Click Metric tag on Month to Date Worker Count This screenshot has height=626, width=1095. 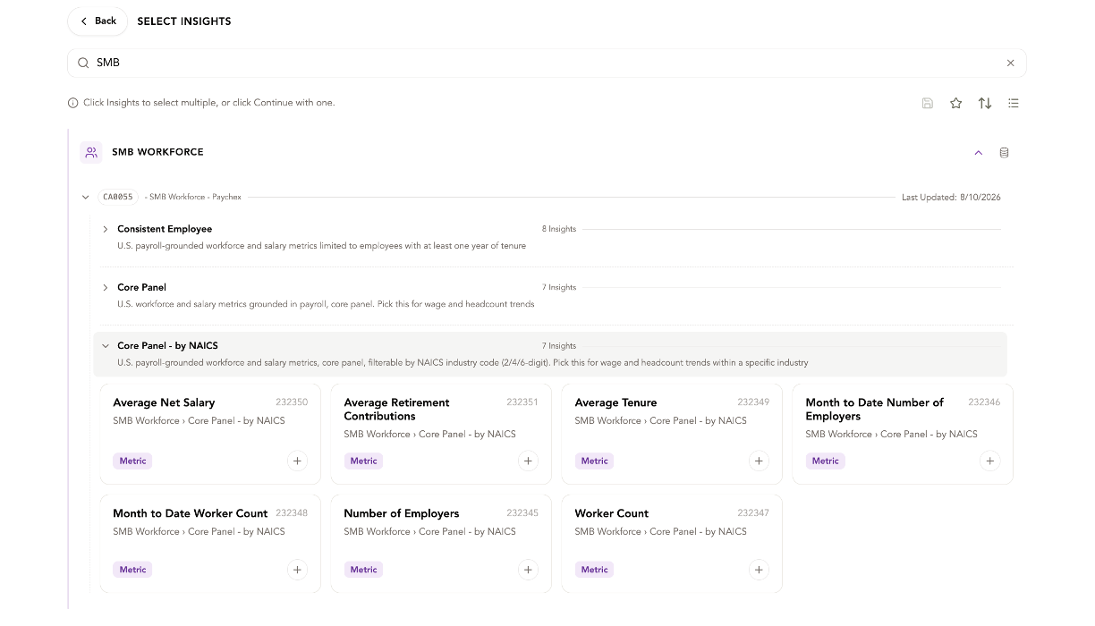click(x=132, y=569)
